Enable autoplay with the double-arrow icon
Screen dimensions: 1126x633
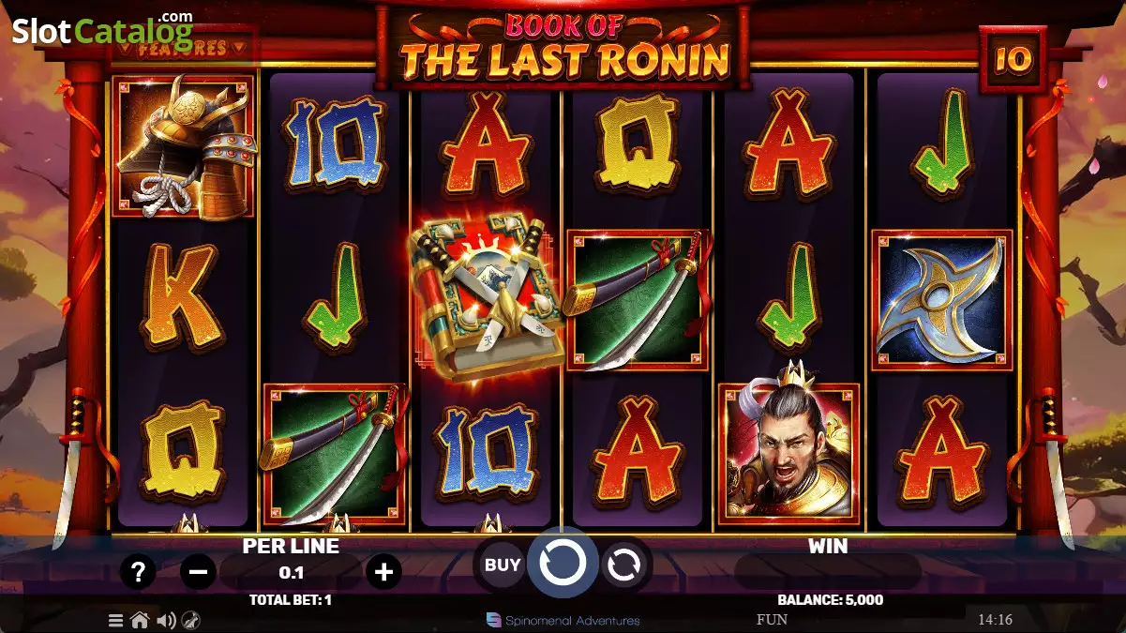[624, 565]
